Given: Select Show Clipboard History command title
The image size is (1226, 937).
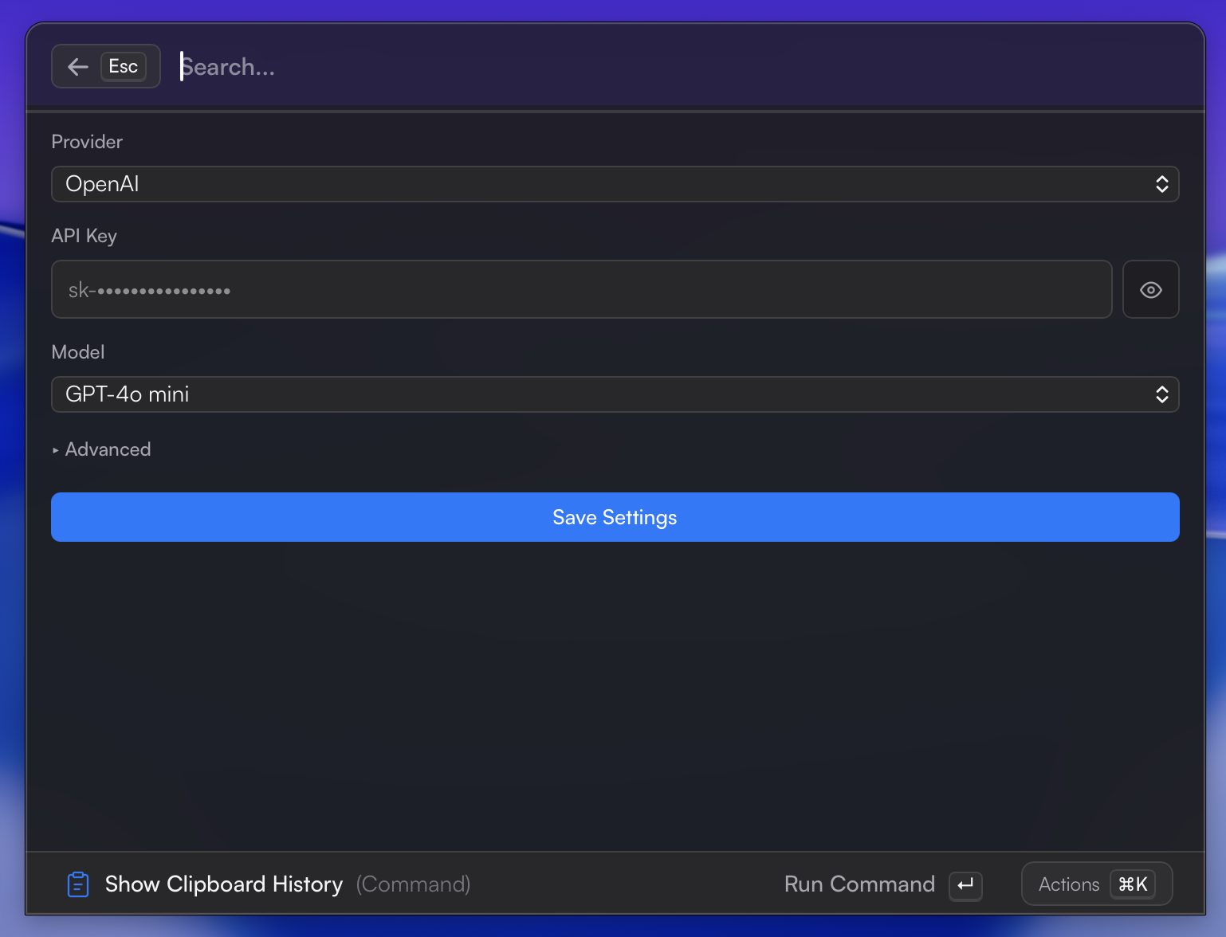Looking at the screenshot, I should click(x=224, y=884).
